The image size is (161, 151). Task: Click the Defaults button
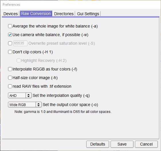coord(98,144)
